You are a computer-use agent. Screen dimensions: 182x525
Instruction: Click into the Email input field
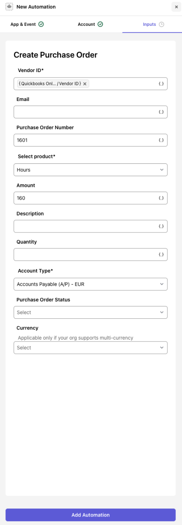[x=85, y=112]
